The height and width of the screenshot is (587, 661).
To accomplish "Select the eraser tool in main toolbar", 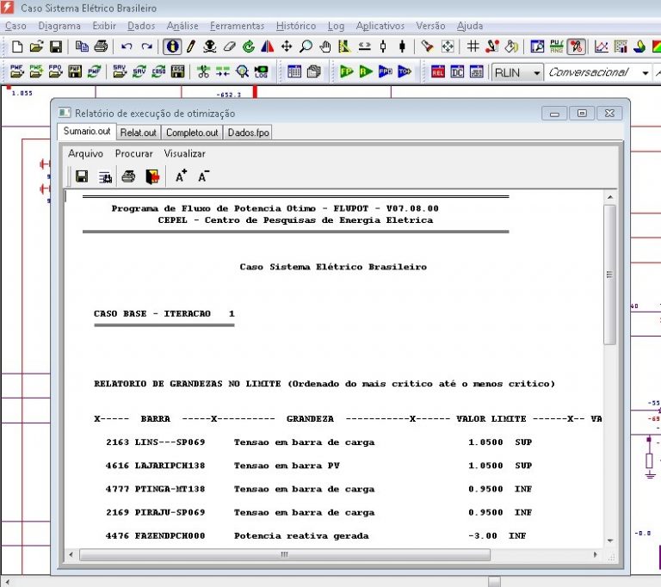I will 229,46.
